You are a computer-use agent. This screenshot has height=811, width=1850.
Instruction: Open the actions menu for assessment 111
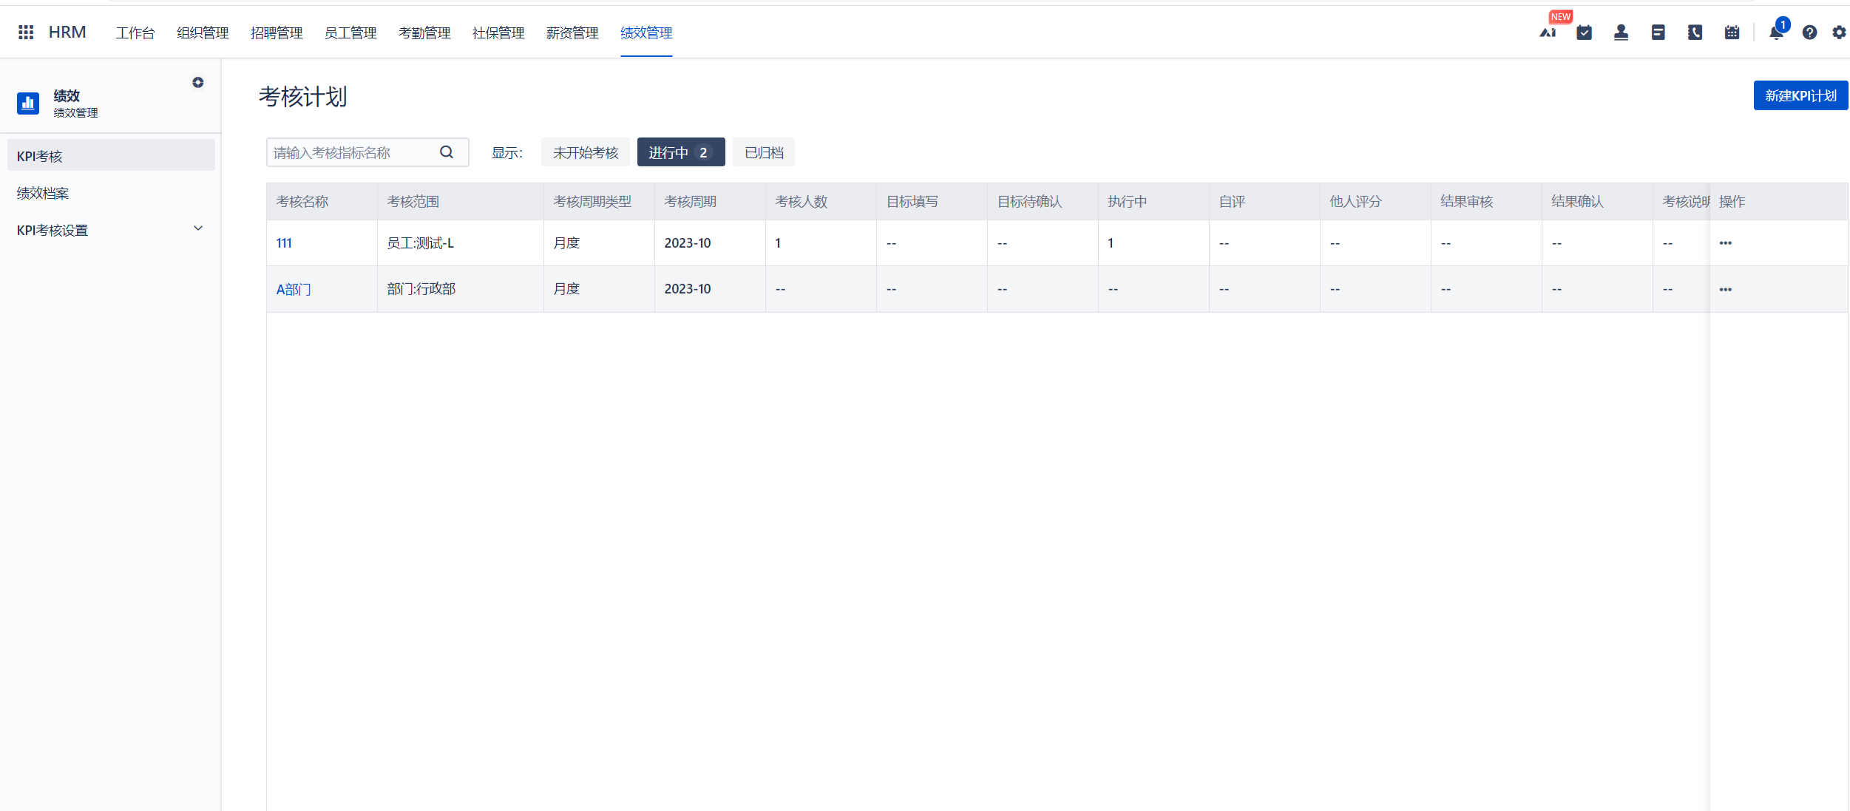click(1726, 242)
